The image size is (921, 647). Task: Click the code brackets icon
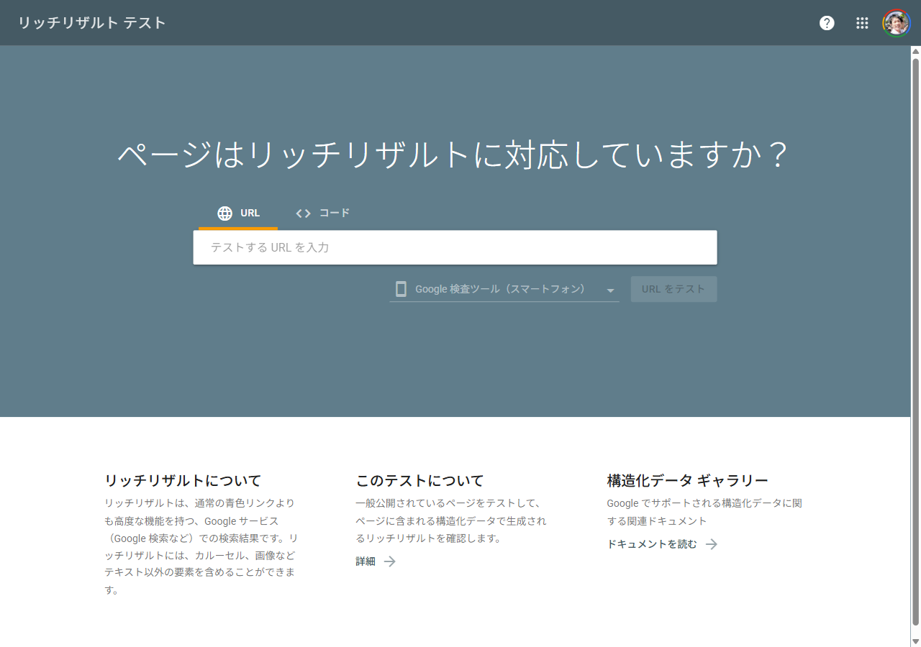pos(303,214)
